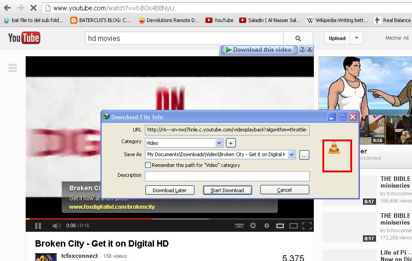Screen dimensions: 412x261
Task: Click the Start Download button
Action: 227,190
